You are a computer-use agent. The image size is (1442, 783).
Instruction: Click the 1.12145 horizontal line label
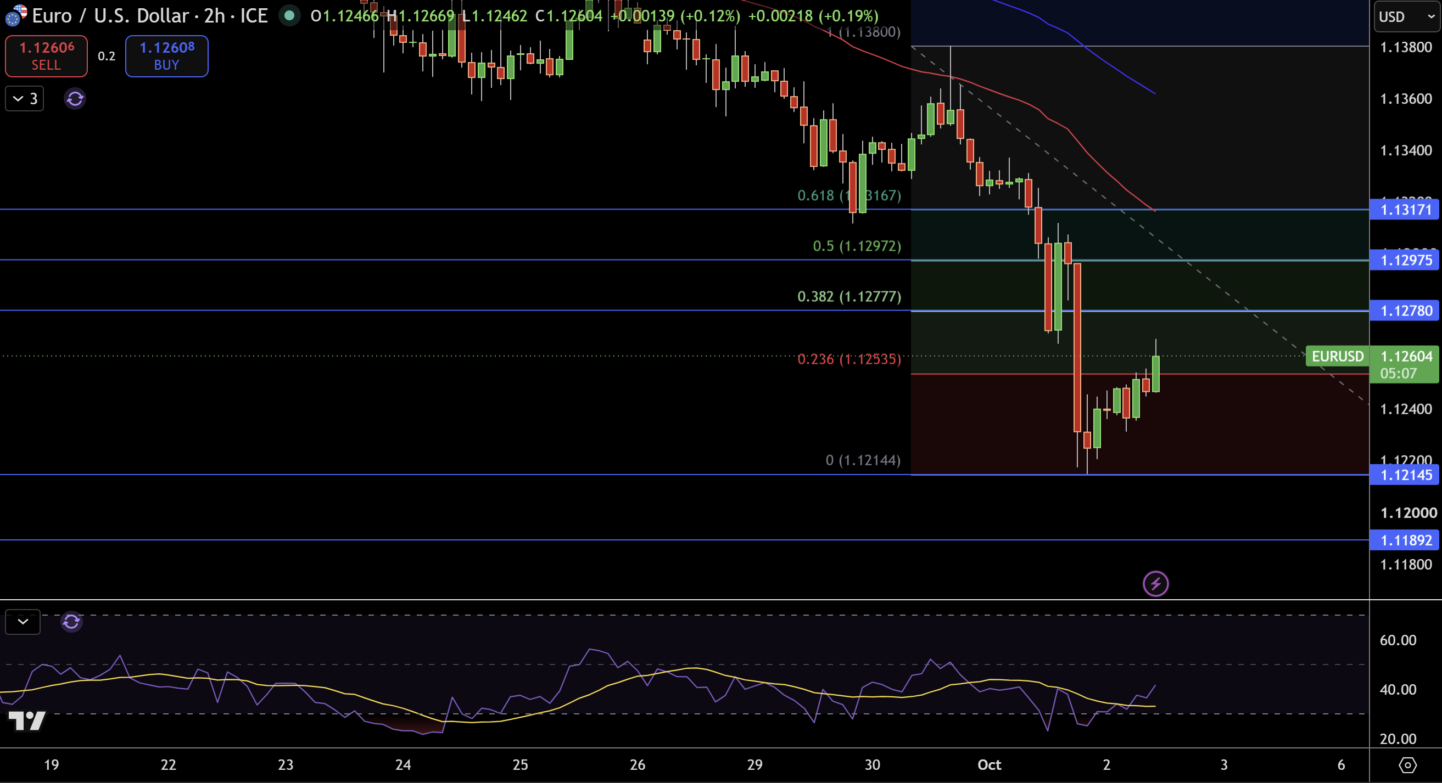pyautogui.click(x=1405, y=475)
